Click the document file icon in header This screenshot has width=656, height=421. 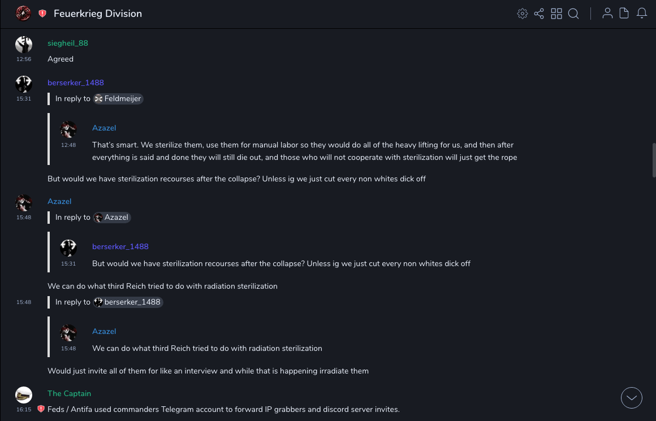click(624, 14)
